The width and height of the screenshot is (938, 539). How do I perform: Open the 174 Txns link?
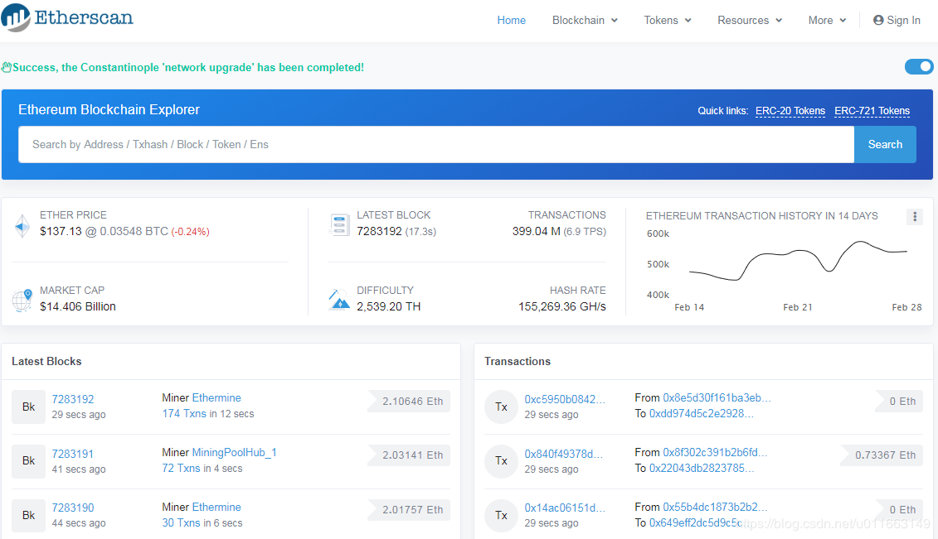pos(183,413)
